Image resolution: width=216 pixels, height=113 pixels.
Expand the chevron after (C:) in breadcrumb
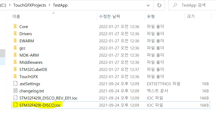[x=10, y=5]
